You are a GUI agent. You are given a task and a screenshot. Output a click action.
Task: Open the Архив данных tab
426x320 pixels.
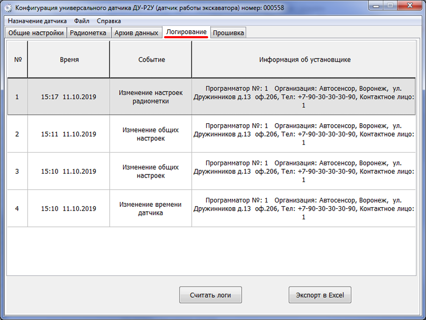(x=136, y=33)
